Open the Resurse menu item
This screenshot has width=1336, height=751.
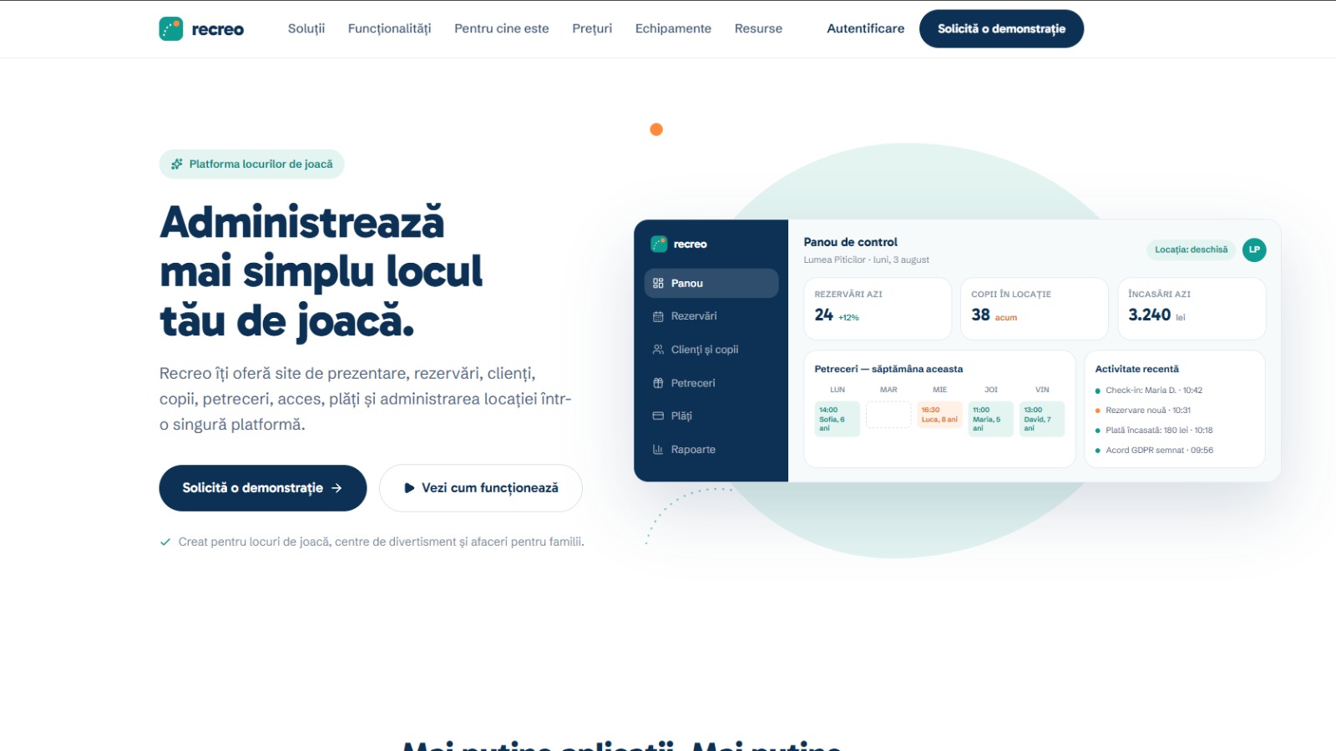(x=758, y=28)
